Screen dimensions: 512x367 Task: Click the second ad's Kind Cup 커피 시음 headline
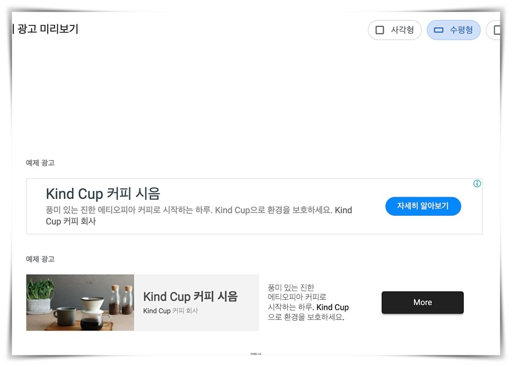pos(190,297)
